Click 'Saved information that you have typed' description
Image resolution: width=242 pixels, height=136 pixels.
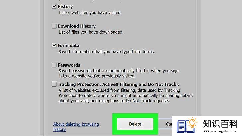[106, 52]
